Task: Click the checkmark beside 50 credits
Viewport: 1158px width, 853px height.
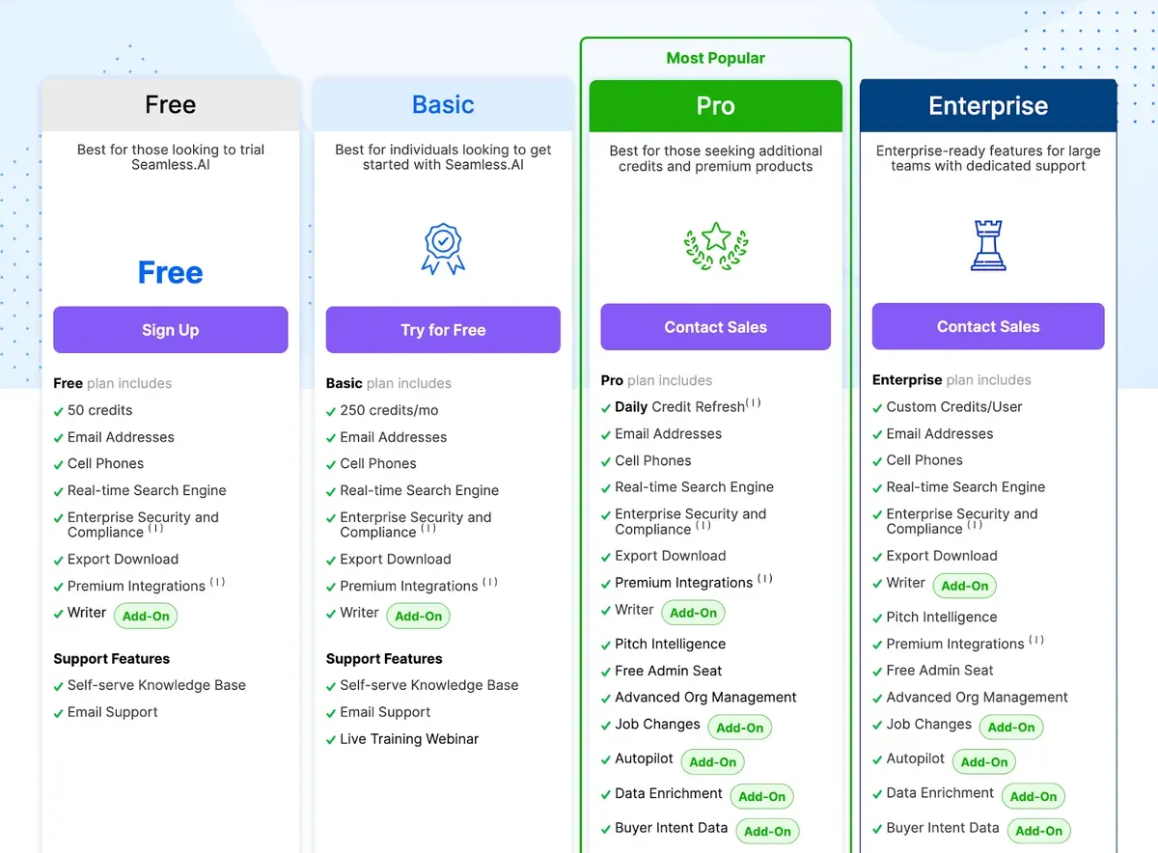Action: click(60, 410)
